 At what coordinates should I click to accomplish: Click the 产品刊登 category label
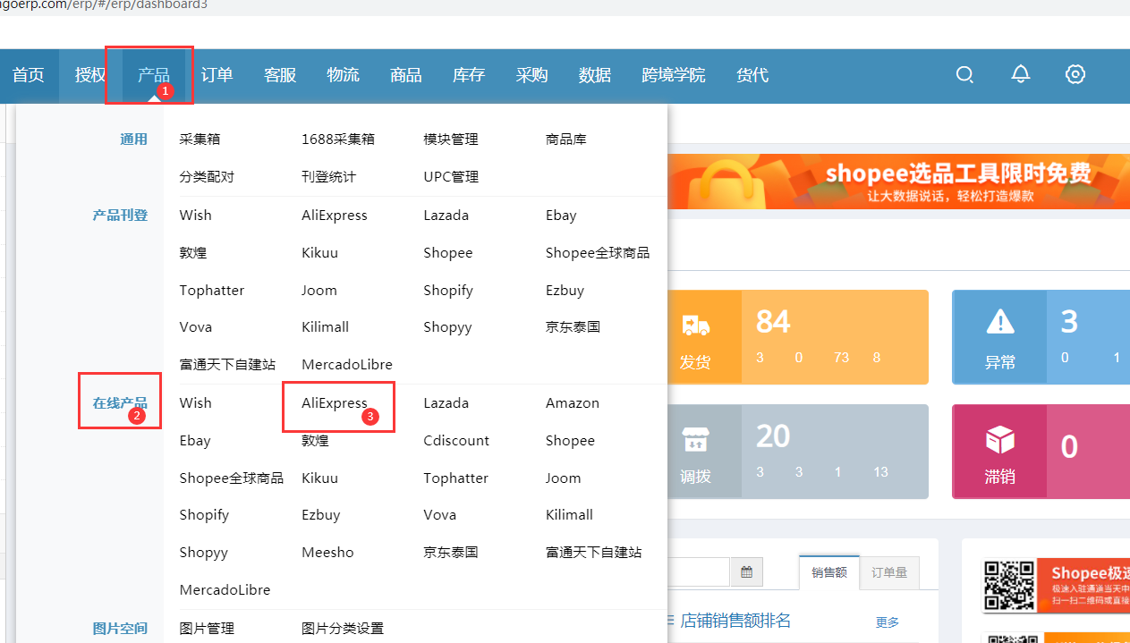pyautogui.click(x=120, y=216)
